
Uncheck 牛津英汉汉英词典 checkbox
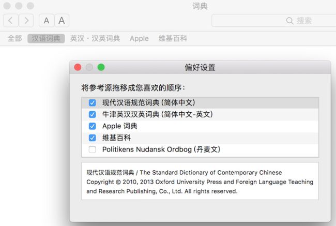click(x=93, y=114)
